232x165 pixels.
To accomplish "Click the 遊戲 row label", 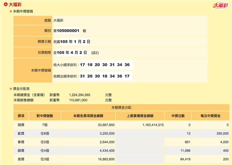I will pyautogui.click(x=47, y=20).
